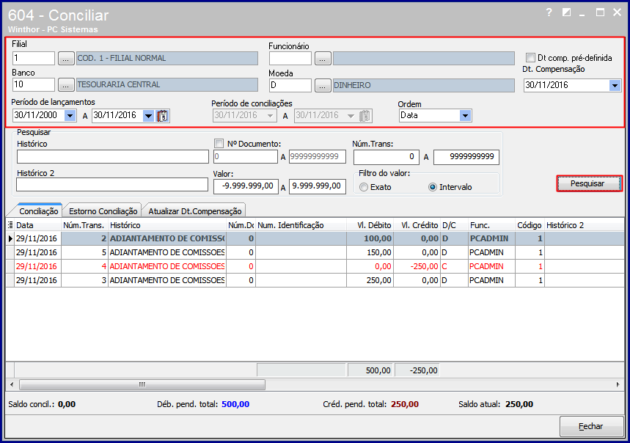
Task: Sort by the Vl. Crédito column header
Action: [x=417, y=225]
